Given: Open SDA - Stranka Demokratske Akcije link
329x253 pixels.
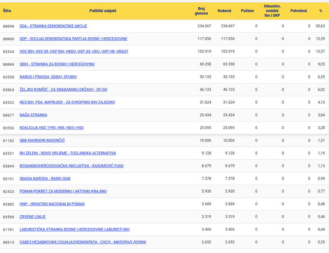Looking at the screenshot, I should 53,26.
